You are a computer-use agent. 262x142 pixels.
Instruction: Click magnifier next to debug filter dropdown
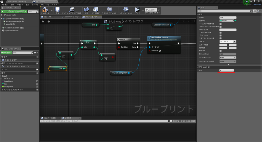coord(159,10)
